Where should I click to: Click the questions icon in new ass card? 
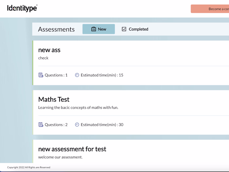pyautogui.click(x=41, y=75)
